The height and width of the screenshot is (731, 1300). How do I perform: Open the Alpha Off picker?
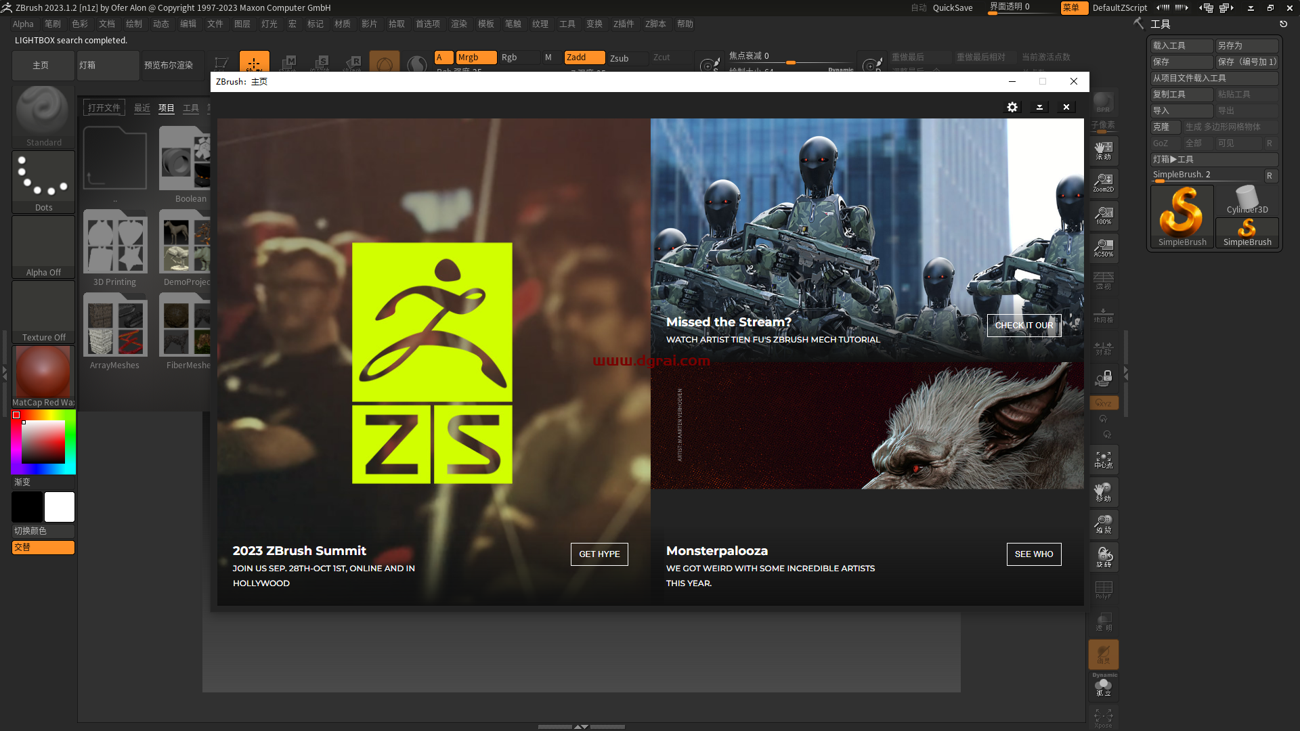coord(43,246)
